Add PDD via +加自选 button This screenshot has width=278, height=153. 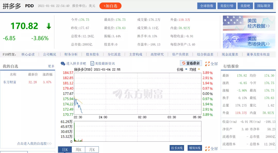[x=110, y=6]
